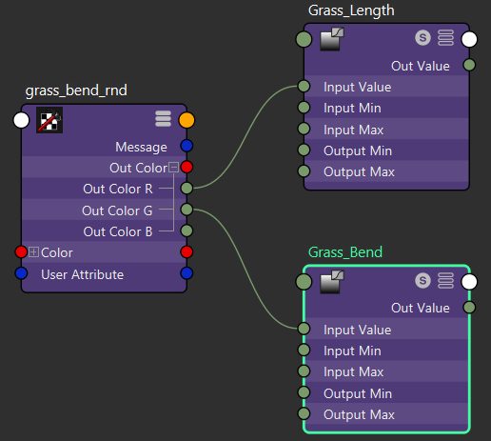Screen dimensions: 491x441
Task: Change view mode bars icon on Grass_Length
Action: 445,38
